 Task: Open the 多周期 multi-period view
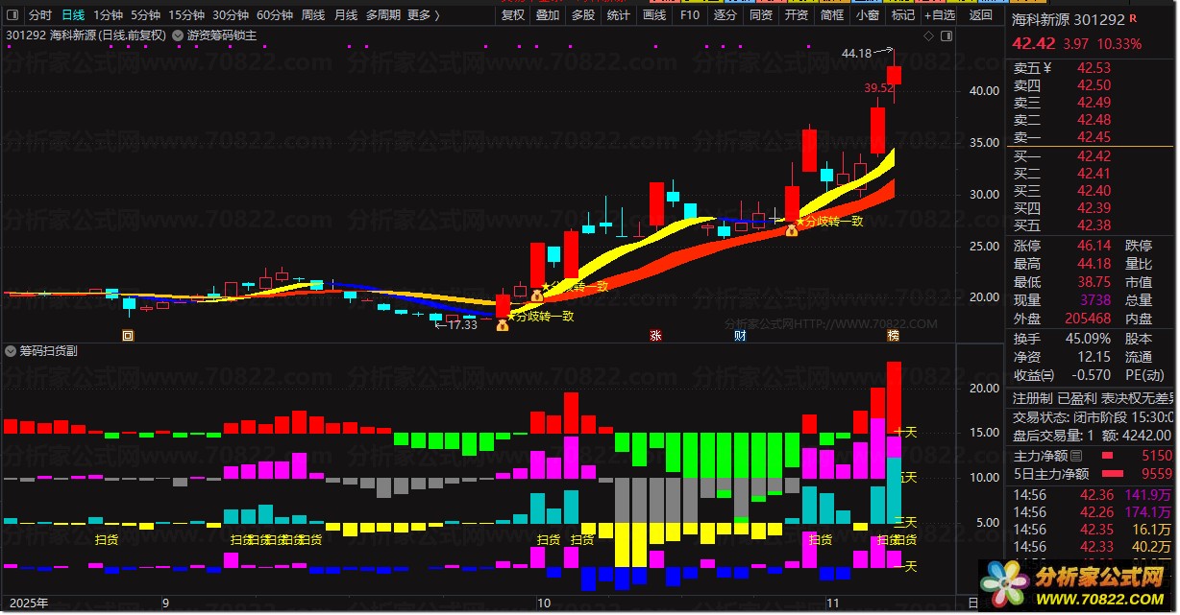coord(382,15)
